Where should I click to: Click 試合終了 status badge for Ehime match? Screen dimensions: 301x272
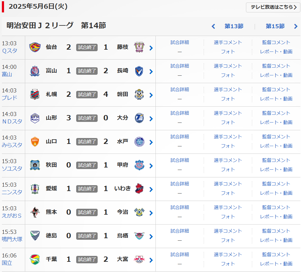coord(87,189)
